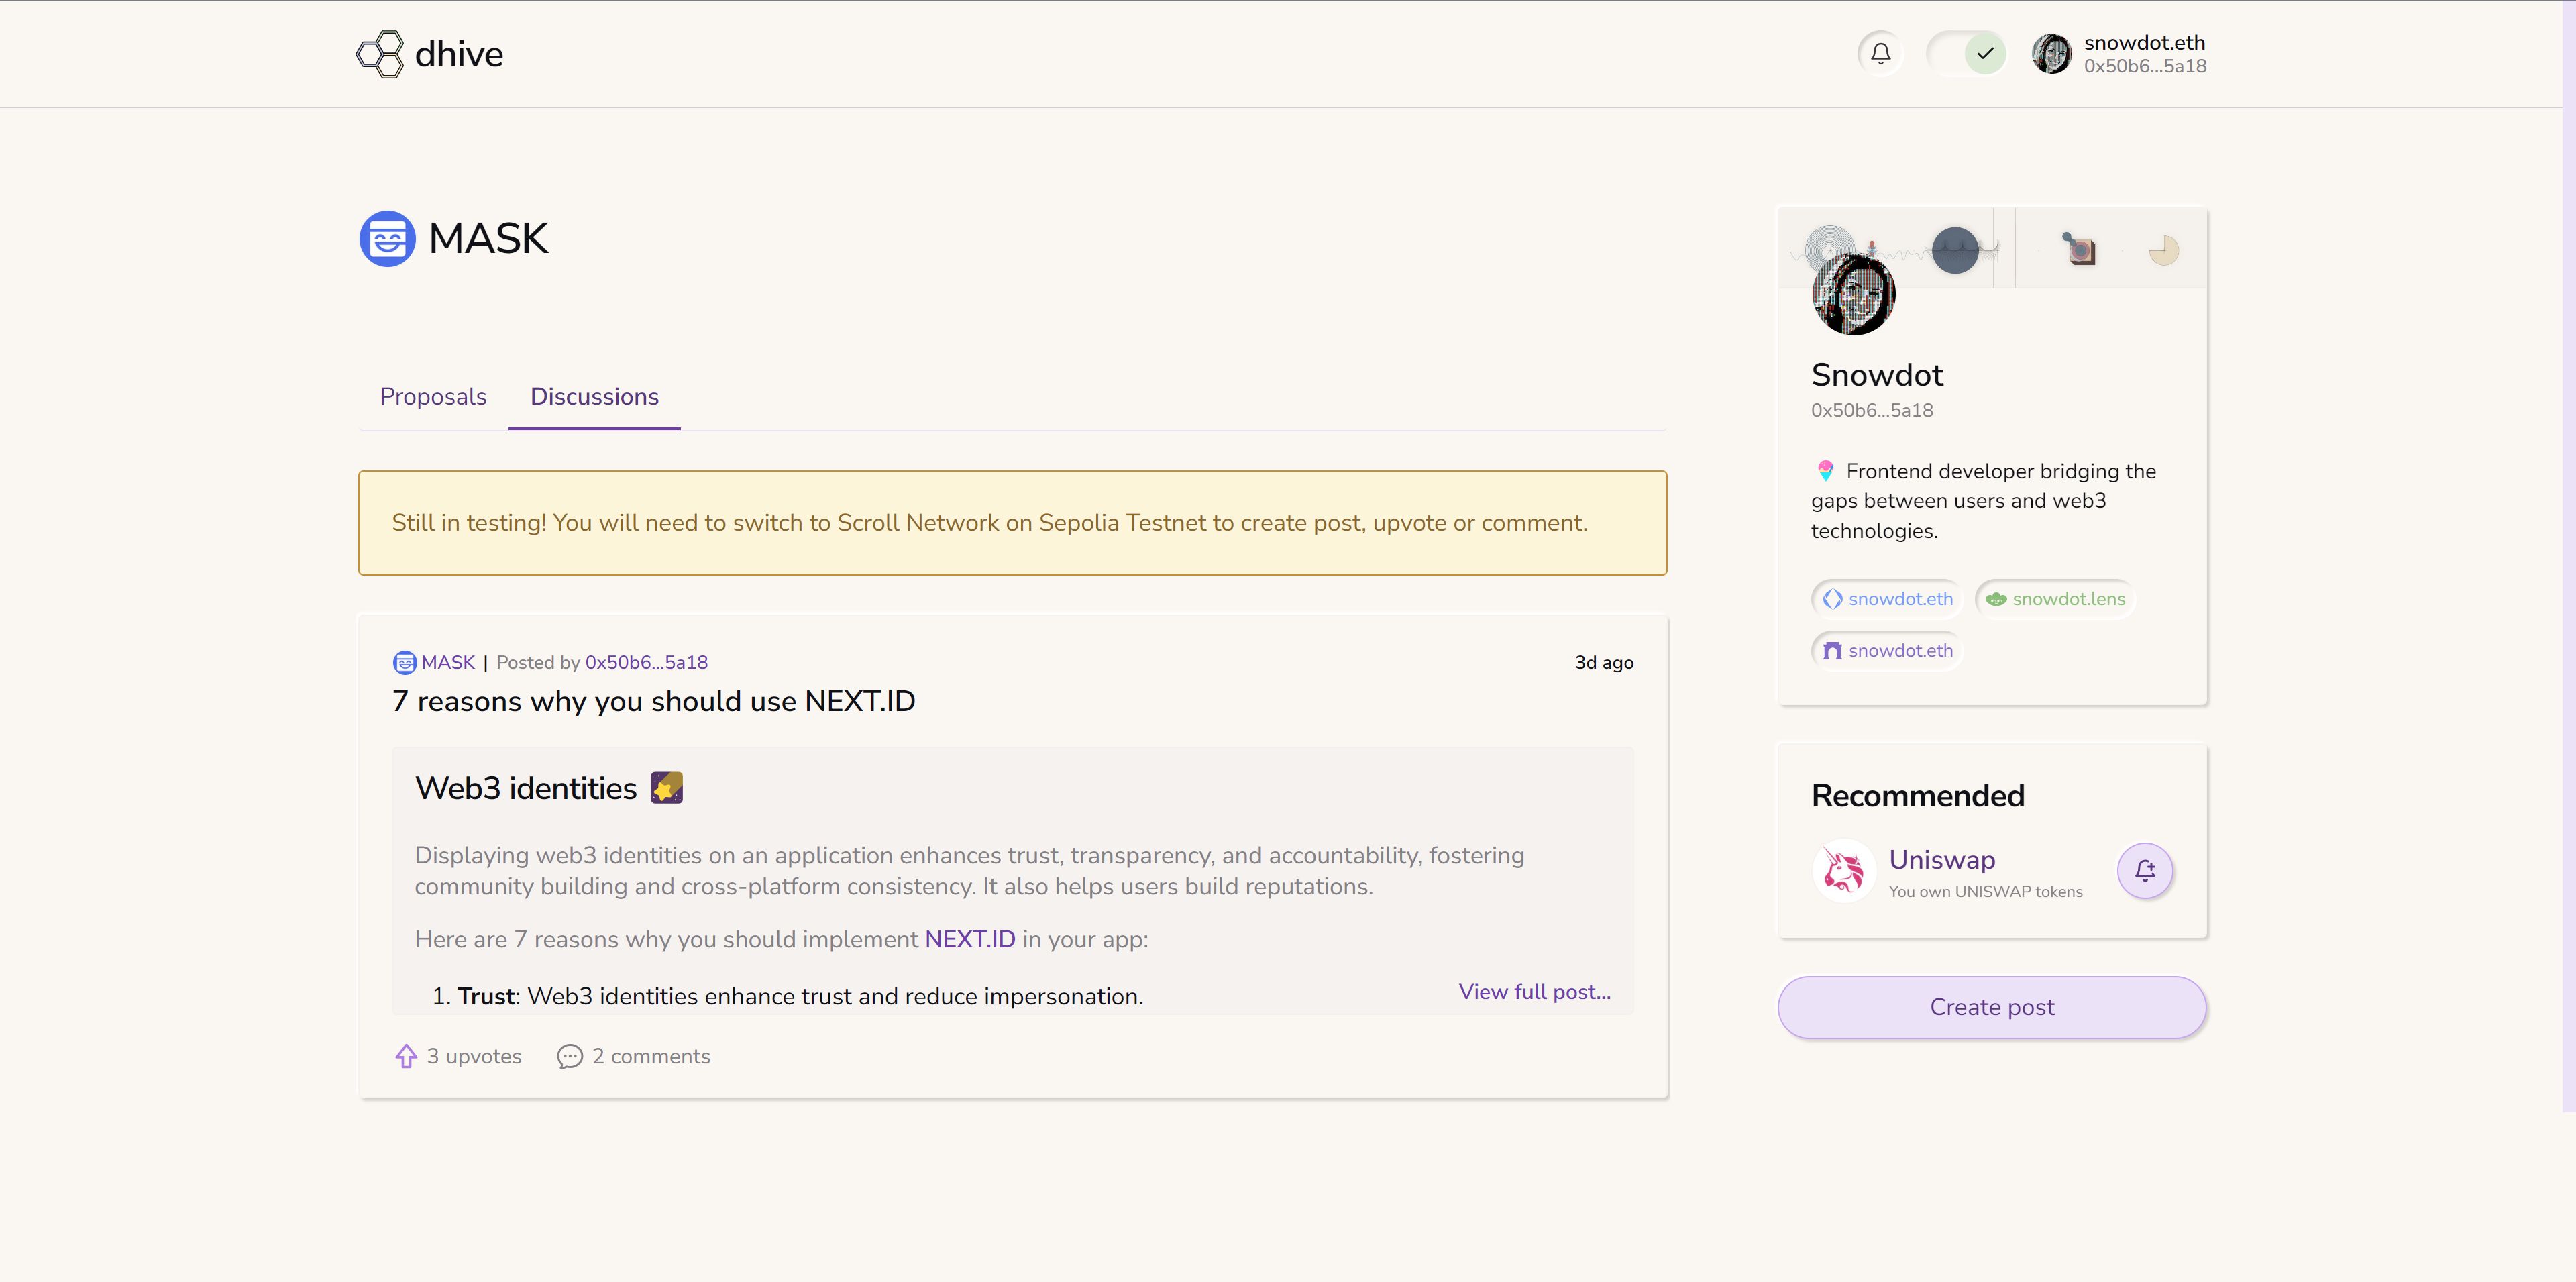
Task: Select the Discussions tab
Action: point(594,397)
